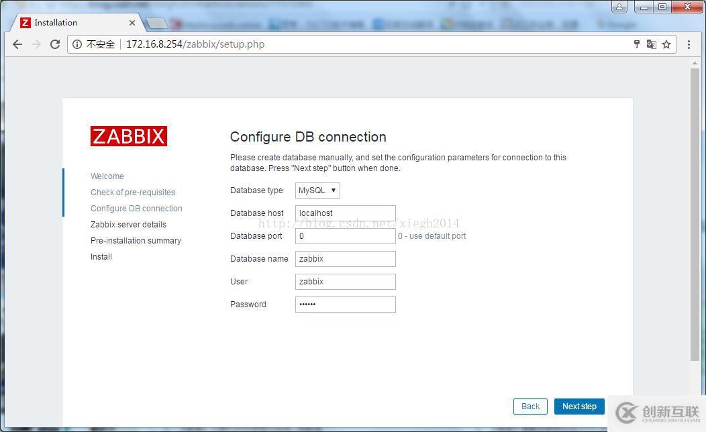706x432 pixels.
Task: Open the Database type MySQL dropdown
Action: pos(317,190)
